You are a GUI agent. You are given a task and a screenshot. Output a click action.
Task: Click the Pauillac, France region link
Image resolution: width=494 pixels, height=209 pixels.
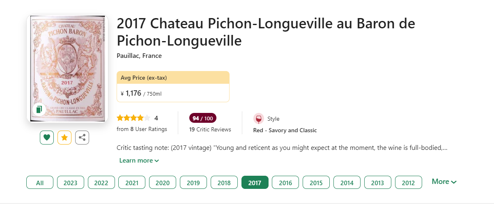coord(139,56)
